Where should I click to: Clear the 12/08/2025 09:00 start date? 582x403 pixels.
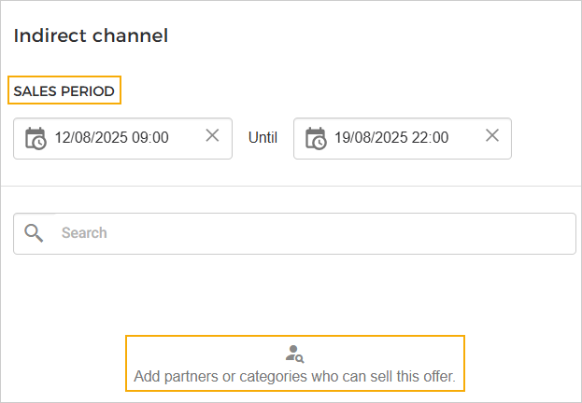click(212, 136)
